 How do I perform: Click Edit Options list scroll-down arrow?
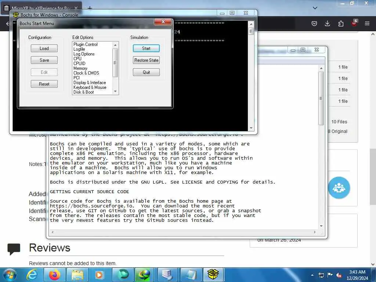[115, 91]
